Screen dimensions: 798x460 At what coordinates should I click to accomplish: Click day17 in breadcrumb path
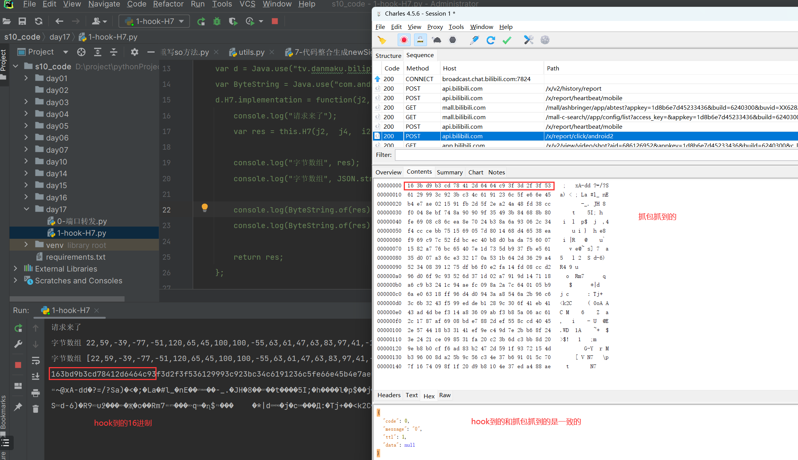pos(60,37)
